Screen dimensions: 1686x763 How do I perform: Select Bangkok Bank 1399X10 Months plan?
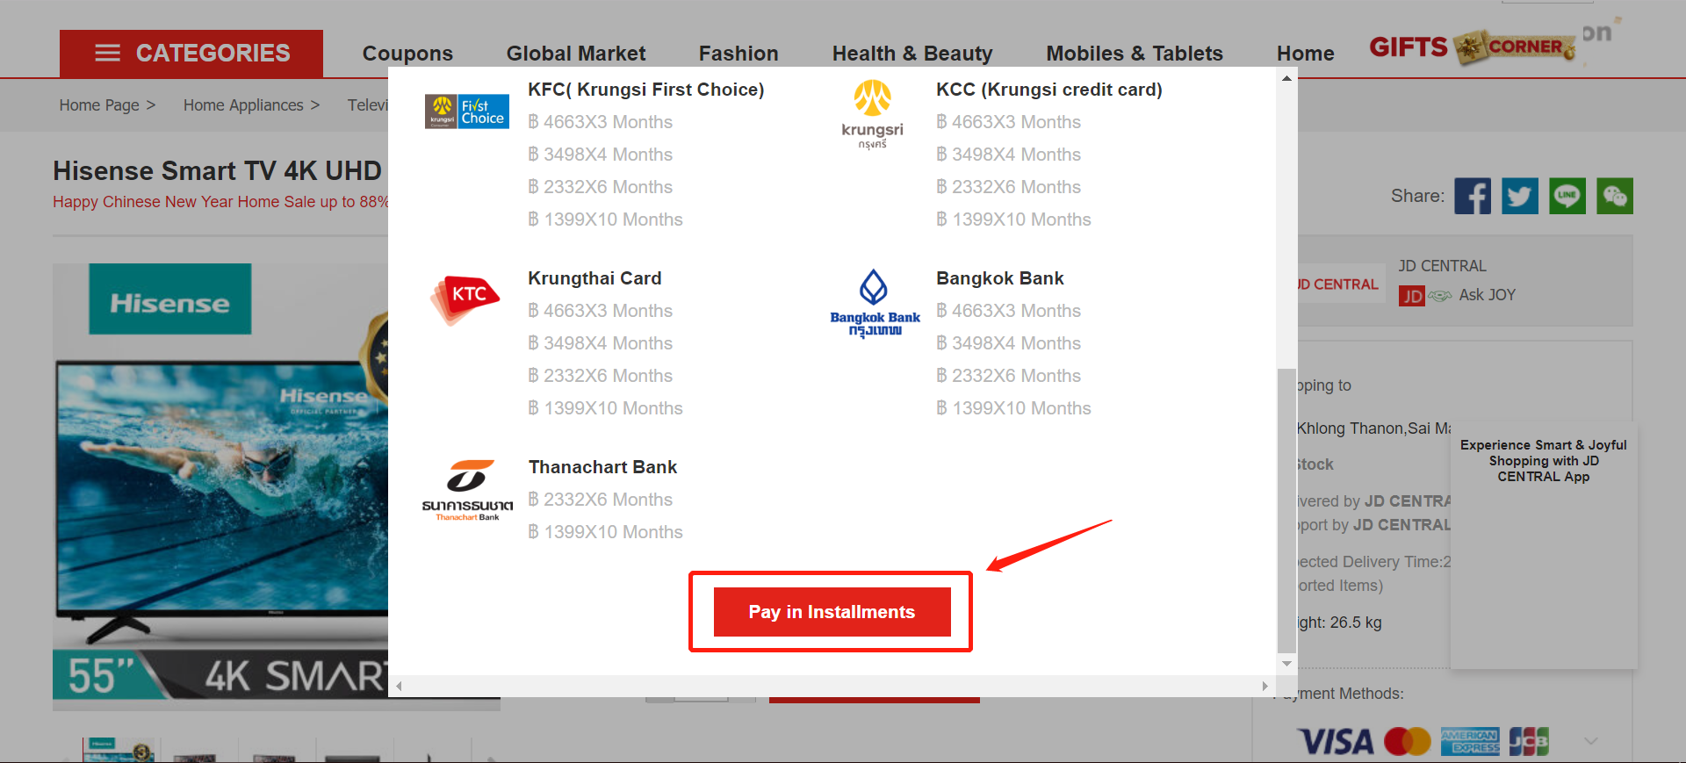click(1013, 408)
